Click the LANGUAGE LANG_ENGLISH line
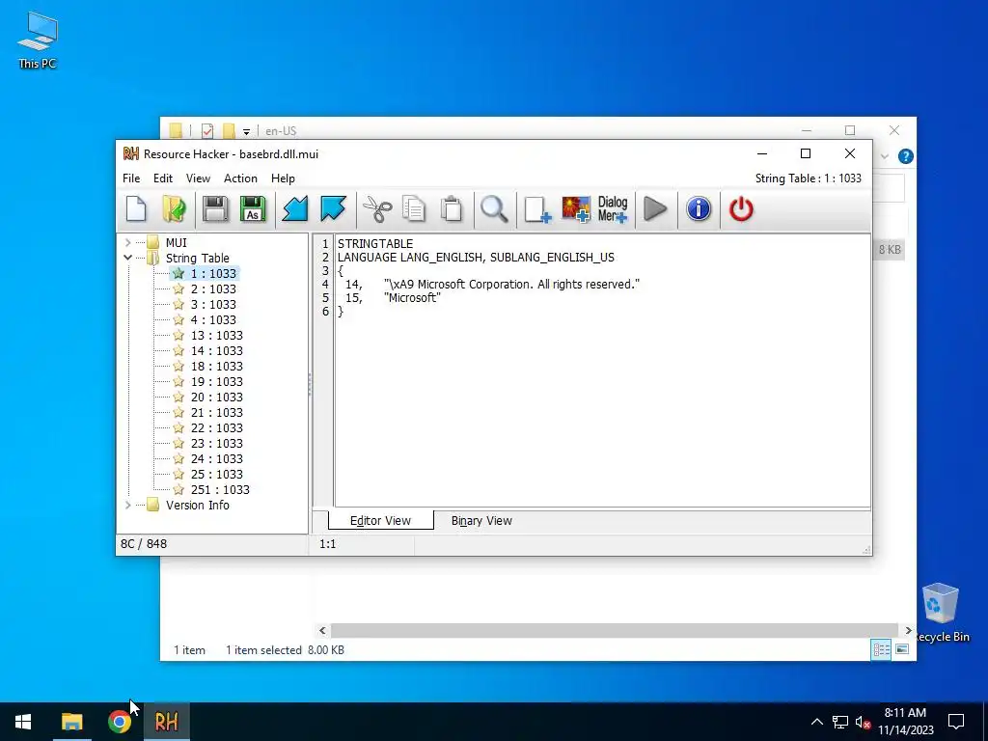988x741 pixels. pyautogui.click(x=476, y=257)
